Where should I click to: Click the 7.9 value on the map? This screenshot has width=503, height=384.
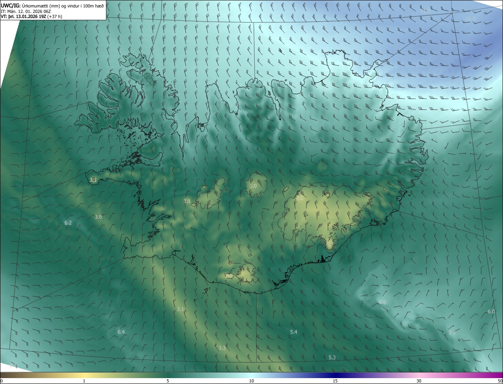pos(452,333)
